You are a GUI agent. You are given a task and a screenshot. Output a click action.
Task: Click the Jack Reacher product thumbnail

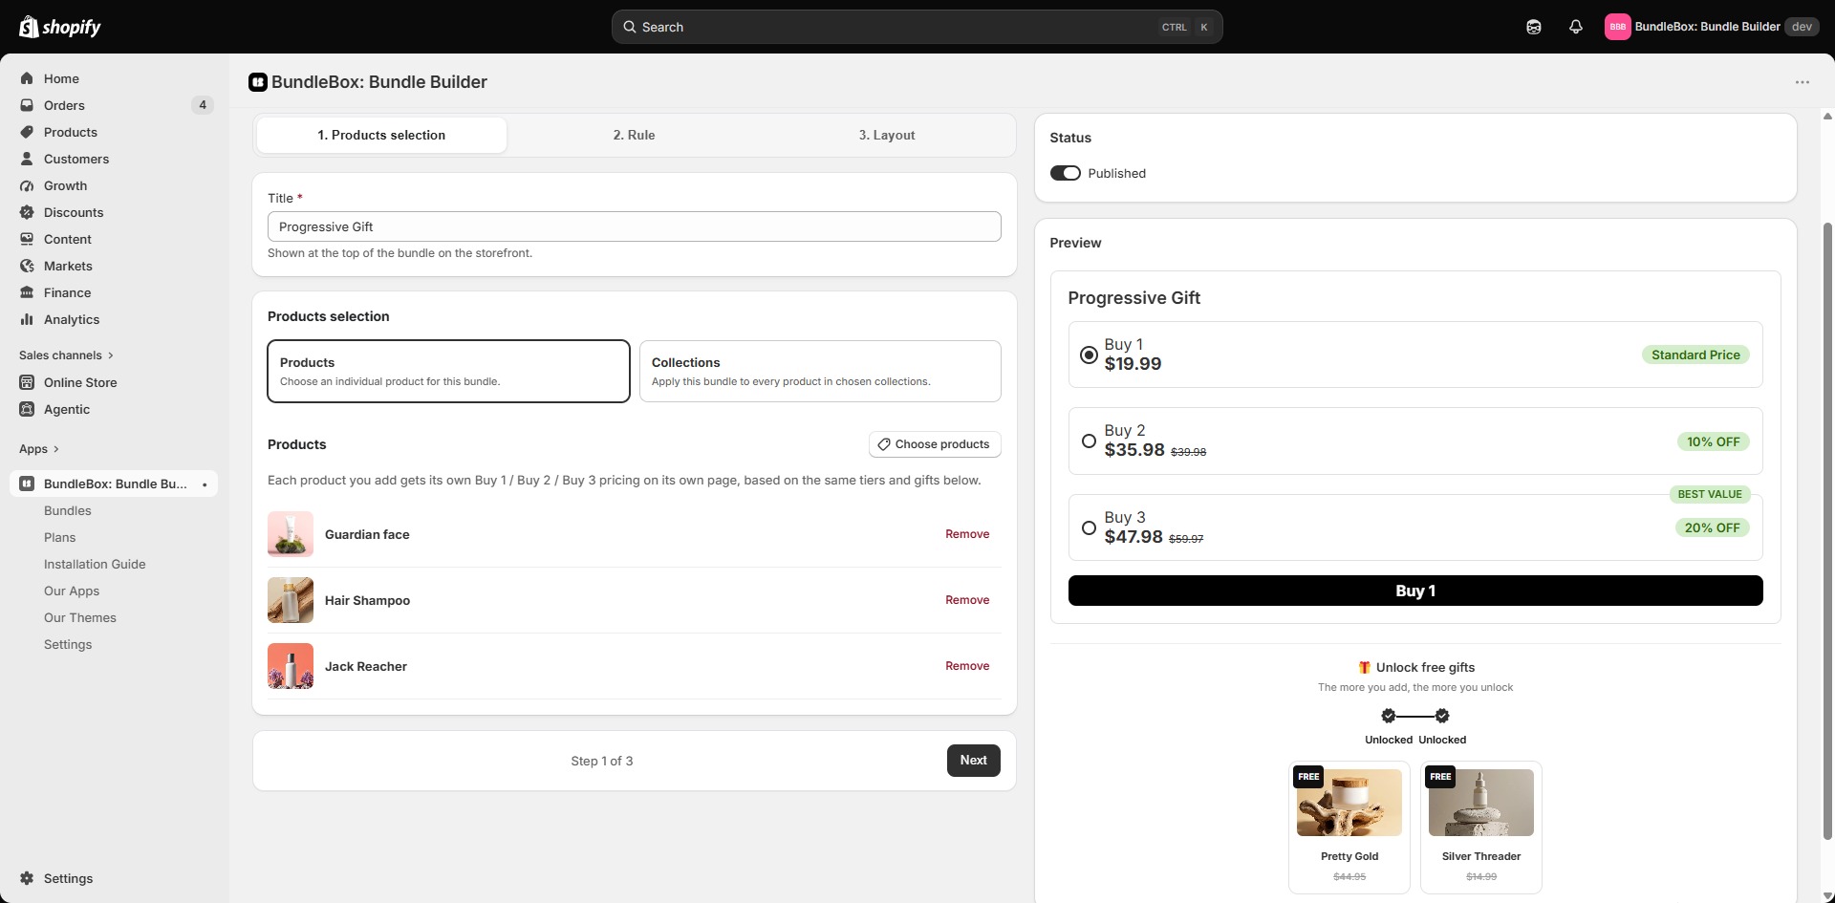coord(291,666)
